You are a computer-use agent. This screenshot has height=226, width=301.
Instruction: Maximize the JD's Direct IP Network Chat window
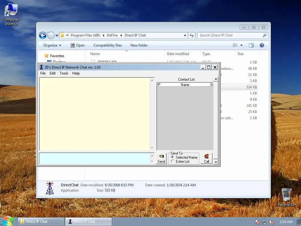209,67
